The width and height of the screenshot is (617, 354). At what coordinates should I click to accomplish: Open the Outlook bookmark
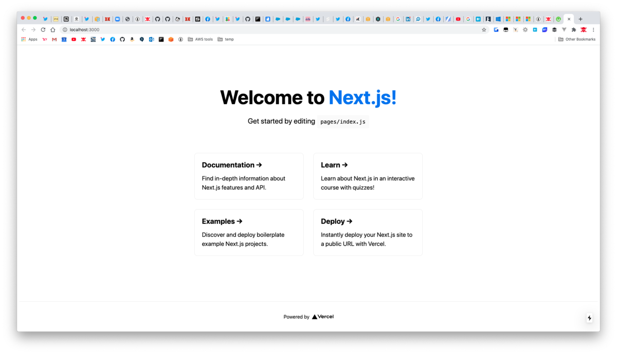click(152, 39)
